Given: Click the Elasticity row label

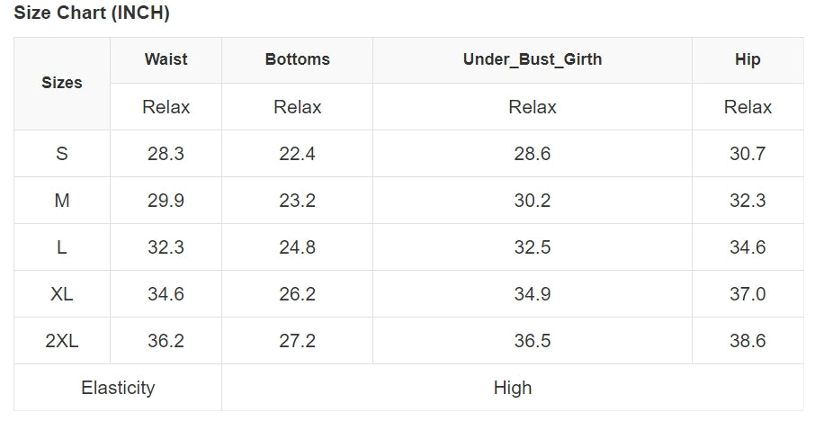Looking at the screenshot, I should 118,388.
